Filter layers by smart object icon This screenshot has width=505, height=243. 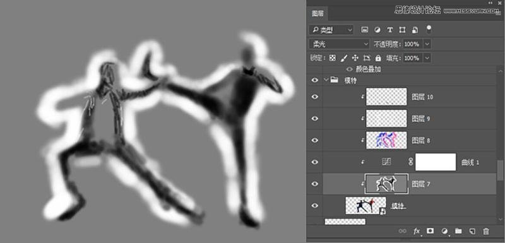pos(415,30)
